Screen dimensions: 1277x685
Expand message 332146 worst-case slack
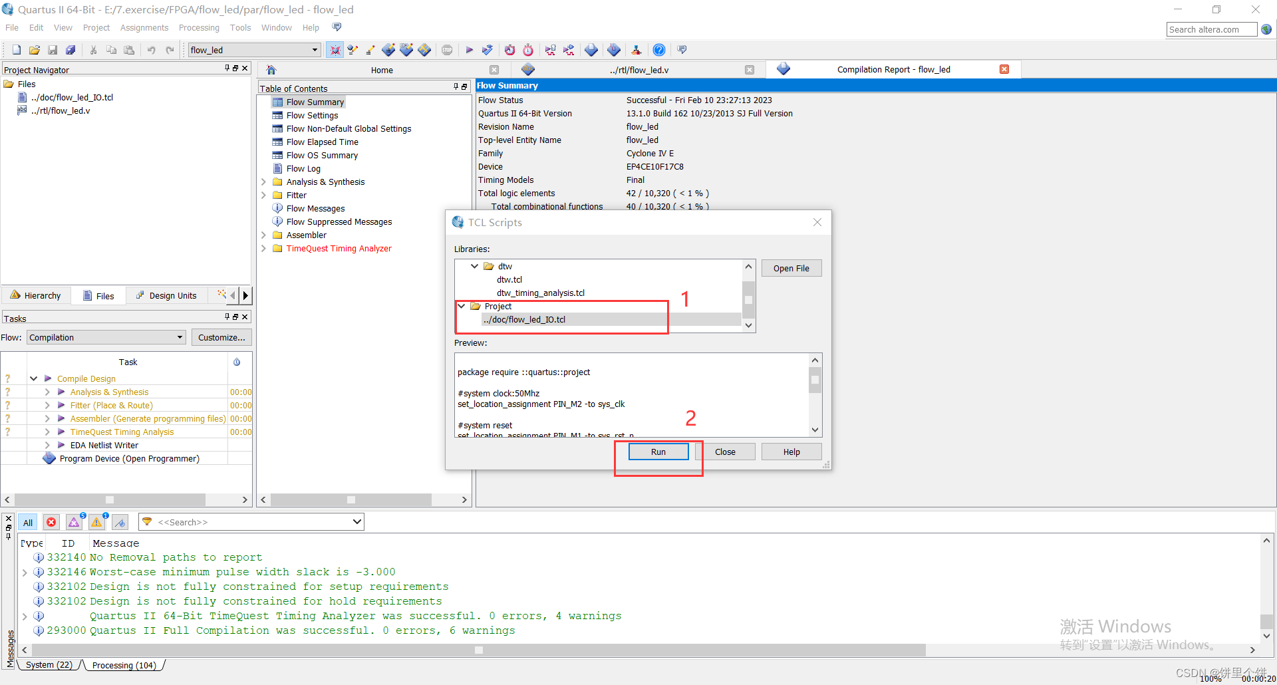pos(25,572)
